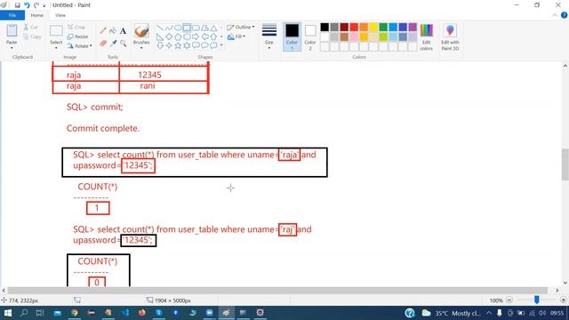Image resolution: width=569 pixels, height=320 pixels.
Task: Click the vertical scrollbar thumb
Action: click(565, 164)
